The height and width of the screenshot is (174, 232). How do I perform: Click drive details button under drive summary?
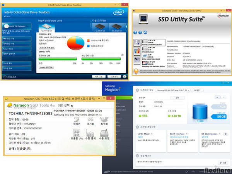[x=47, y=48]
